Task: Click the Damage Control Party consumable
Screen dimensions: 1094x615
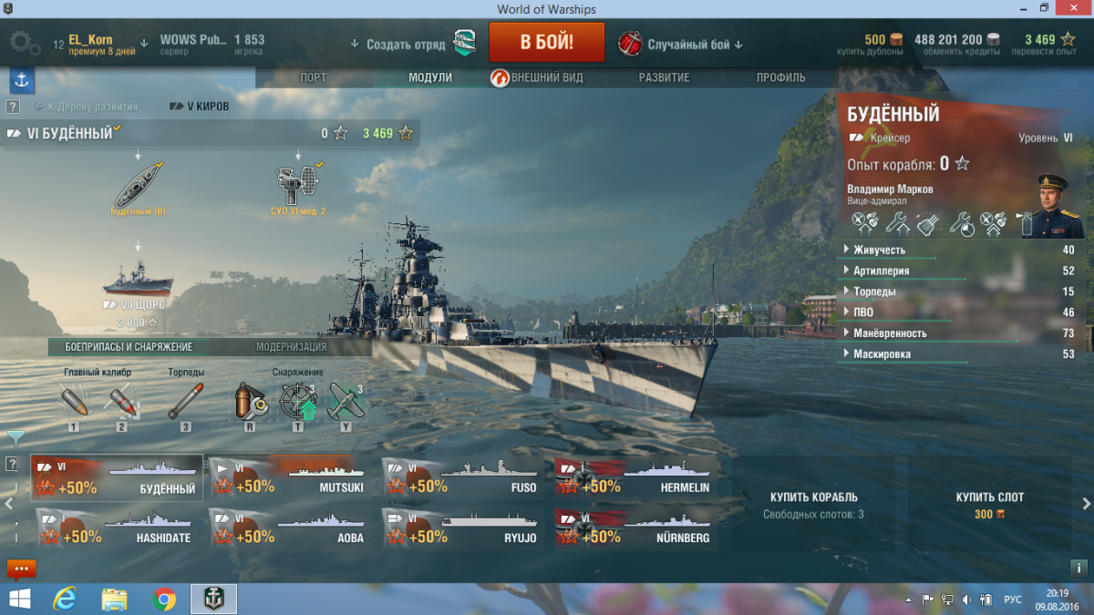Action: pos(249,401)
